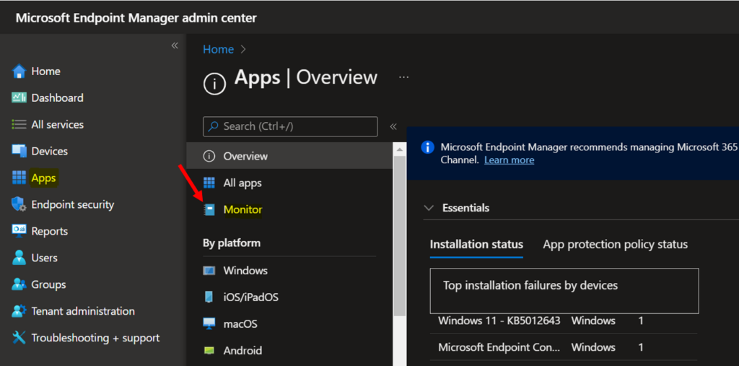Click Top installation failures by devices heading

point(530,285)
